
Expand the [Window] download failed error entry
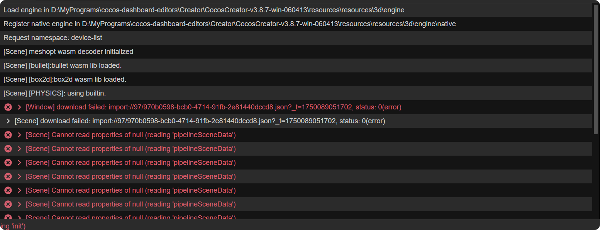tap(19, 107)
